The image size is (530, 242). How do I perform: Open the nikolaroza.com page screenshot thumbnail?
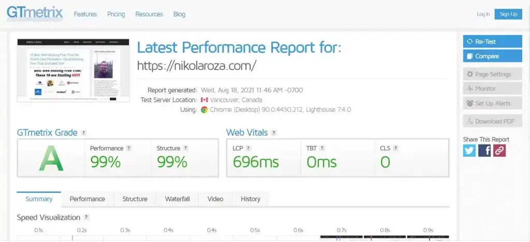coord(72,70)
